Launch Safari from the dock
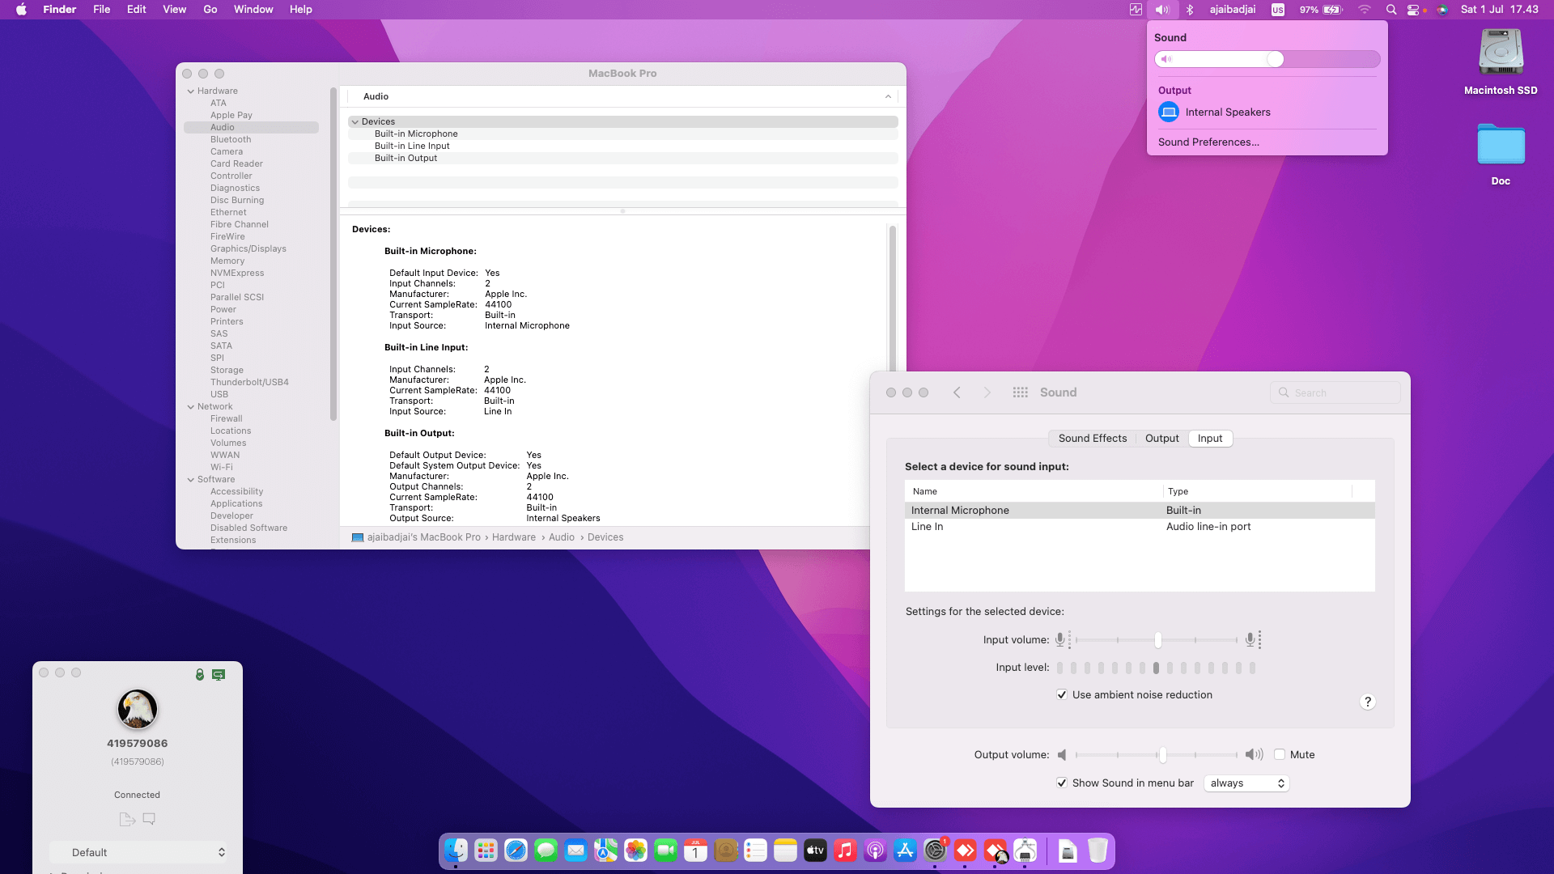Screen dimensions: 1554x874 coord(516,851)
